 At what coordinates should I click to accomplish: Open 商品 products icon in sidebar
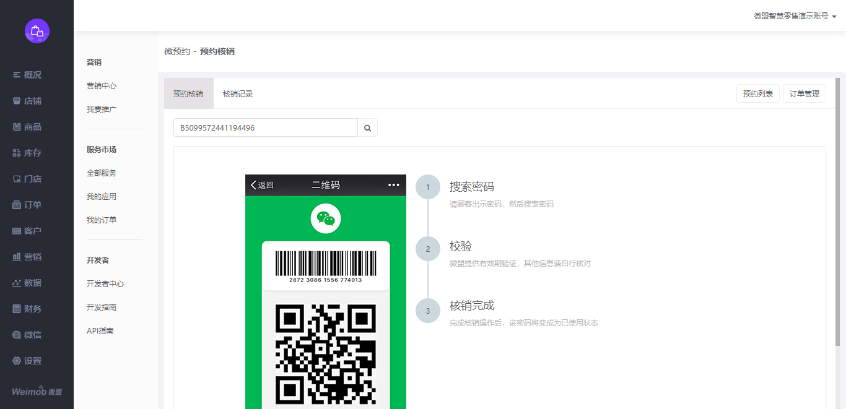(x=17, y=127)
